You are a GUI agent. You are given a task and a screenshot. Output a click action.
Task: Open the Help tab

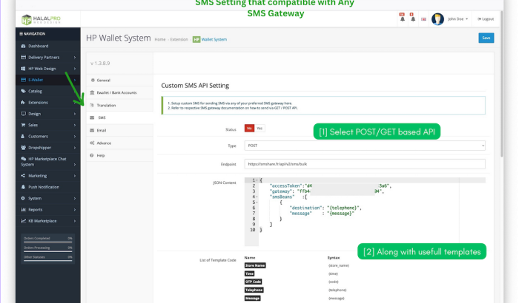(x=119, y=155)
